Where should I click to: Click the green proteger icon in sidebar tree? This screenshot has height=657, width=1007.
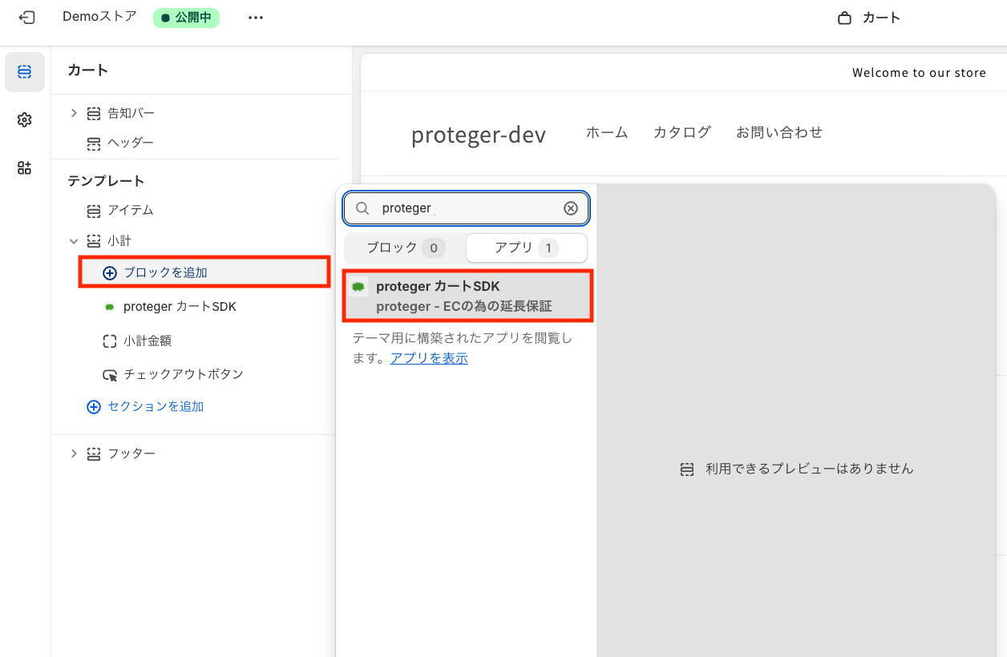(x=110, y=307)
